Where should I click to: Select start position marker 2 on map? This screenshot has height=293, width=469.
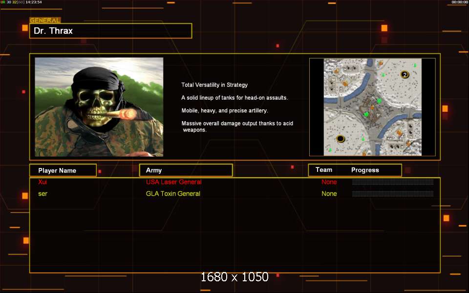tap(405, 75)
